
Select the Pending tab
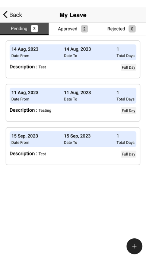[24, 29]
